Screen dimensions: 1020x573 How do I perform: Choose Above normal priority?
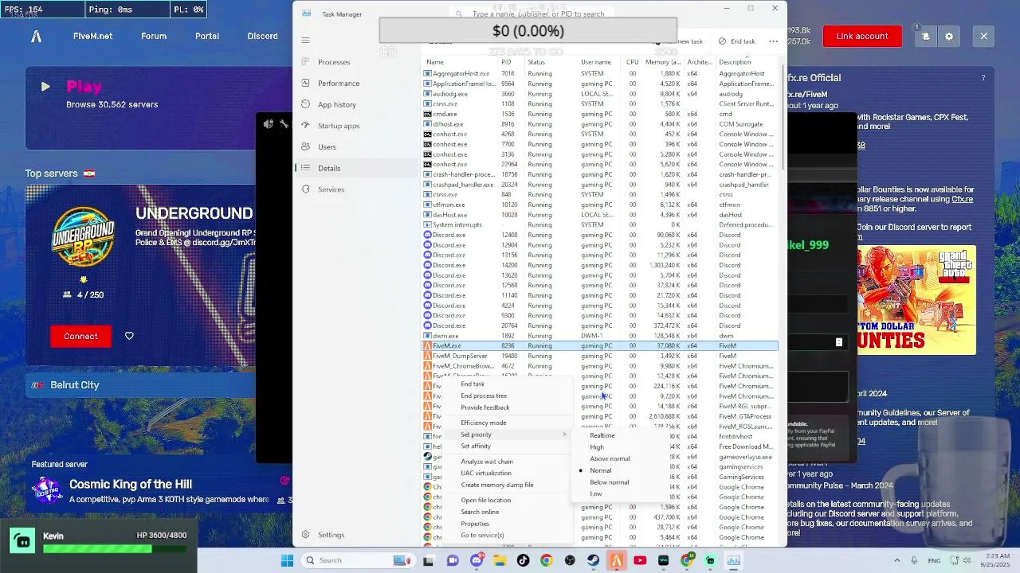[610, 458]
